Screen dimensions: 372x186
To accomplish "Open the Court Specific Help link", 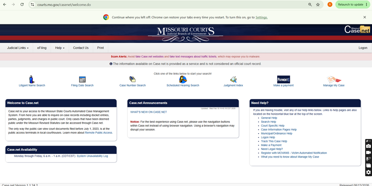I will [x=272, y=126].
